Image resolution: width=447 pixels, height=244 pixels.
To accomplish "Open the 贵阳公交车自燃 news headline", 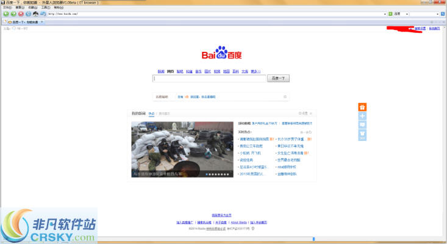I will click(x=251, y=146).
